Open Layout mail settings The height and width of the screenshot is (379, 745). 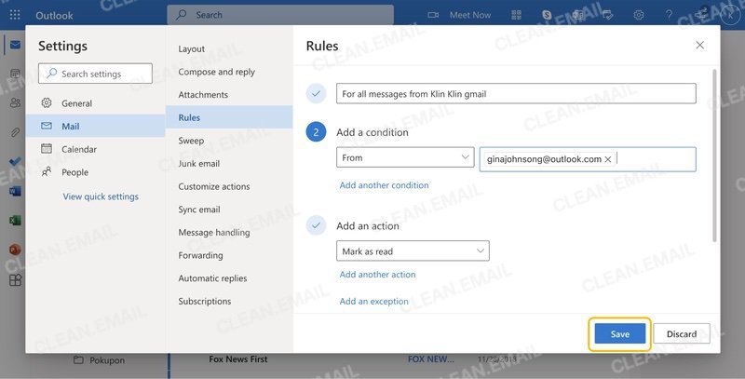coord(229,49)
